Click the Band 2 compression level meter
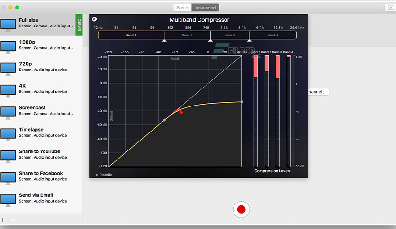The width and height of the screenshot is (396, 229). click(267, 111)
